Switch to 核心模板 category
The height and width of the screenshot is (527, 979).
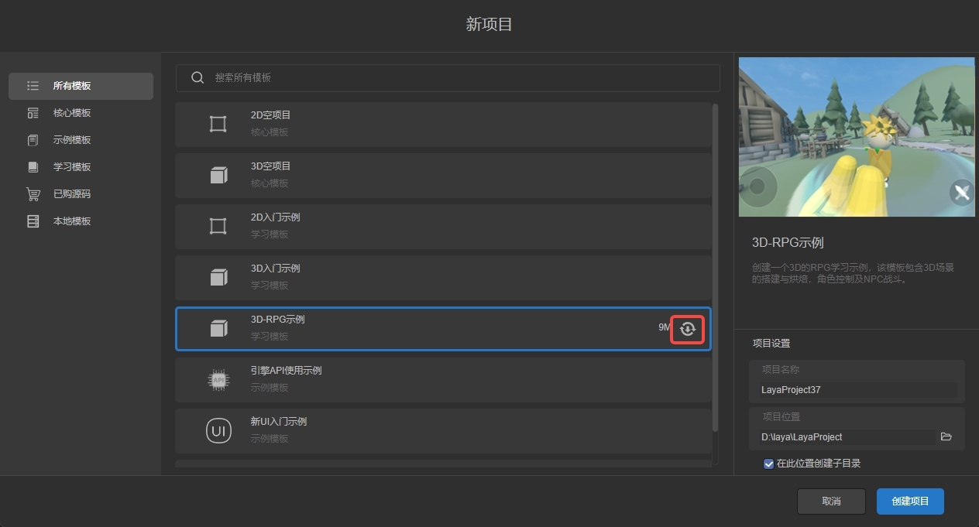click(x=72, y=113)
